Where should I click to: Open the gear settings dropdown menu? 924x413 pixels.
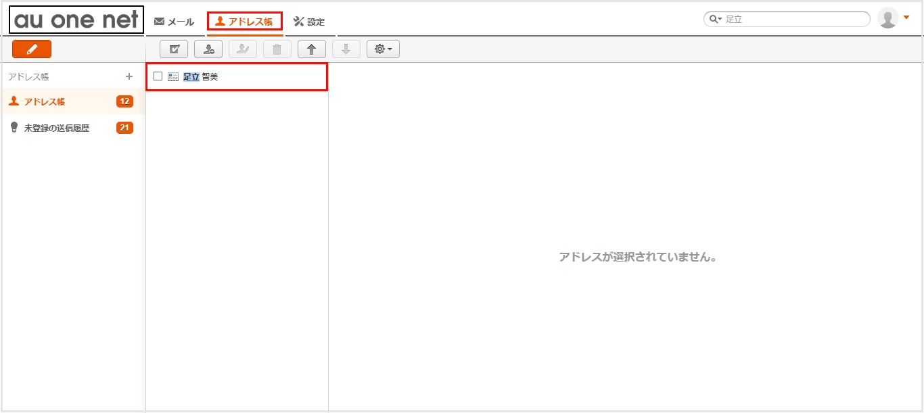click(x=383, y=49)
